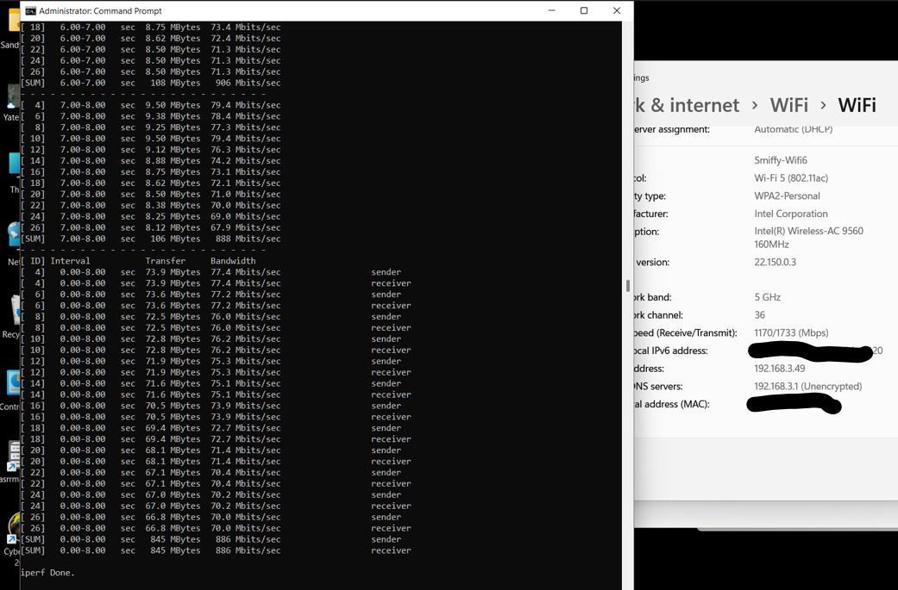Click the '888 Mbits/sec' SUM value
The image size is (898, 590).
[x=248, y=239]
